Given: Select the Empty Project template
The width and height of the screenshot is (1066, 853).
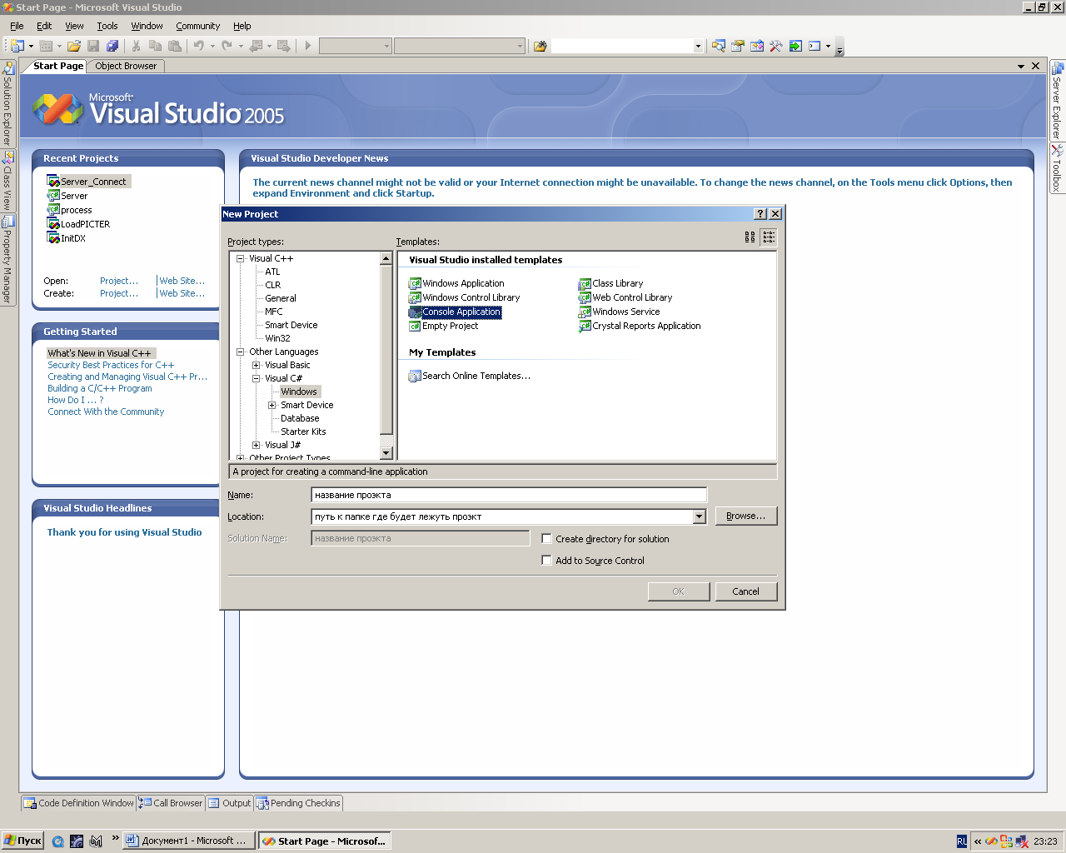Looking at the screenshot, I should pos(443,326).
